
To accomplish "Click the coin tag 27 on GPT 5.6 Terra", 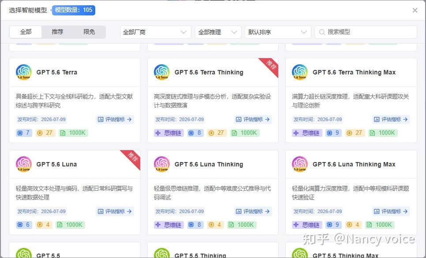I will (x=45, y=133).
